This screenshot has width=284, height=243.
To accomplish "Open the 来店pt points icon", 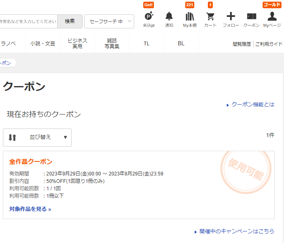I will pyautogui.click(x=149, y=16).
